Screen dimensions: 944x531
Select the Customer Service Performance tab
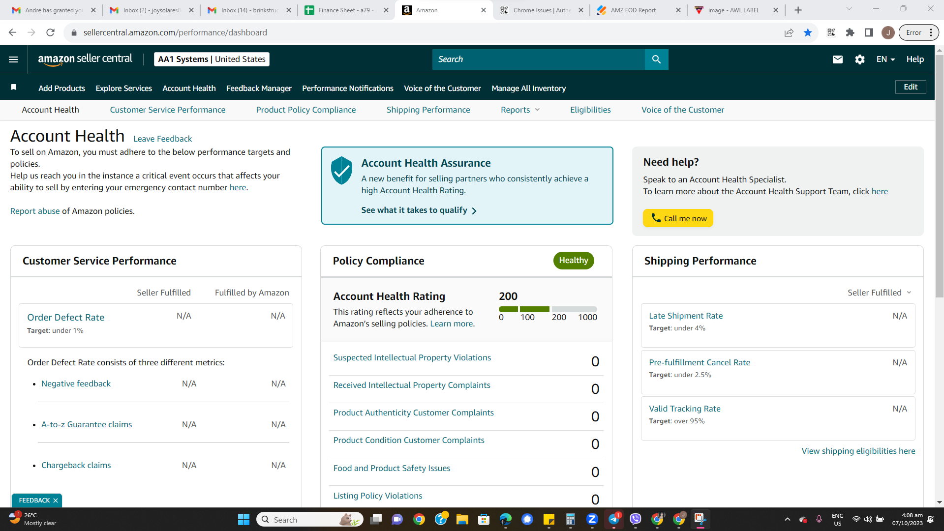click(x=168, y=110)
